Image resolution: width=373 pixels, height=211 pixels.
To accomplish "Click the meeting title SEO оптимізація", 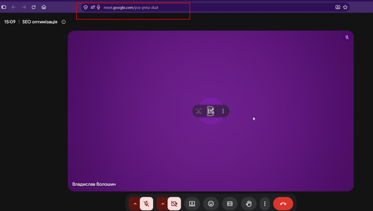I will tap(40, 22).
